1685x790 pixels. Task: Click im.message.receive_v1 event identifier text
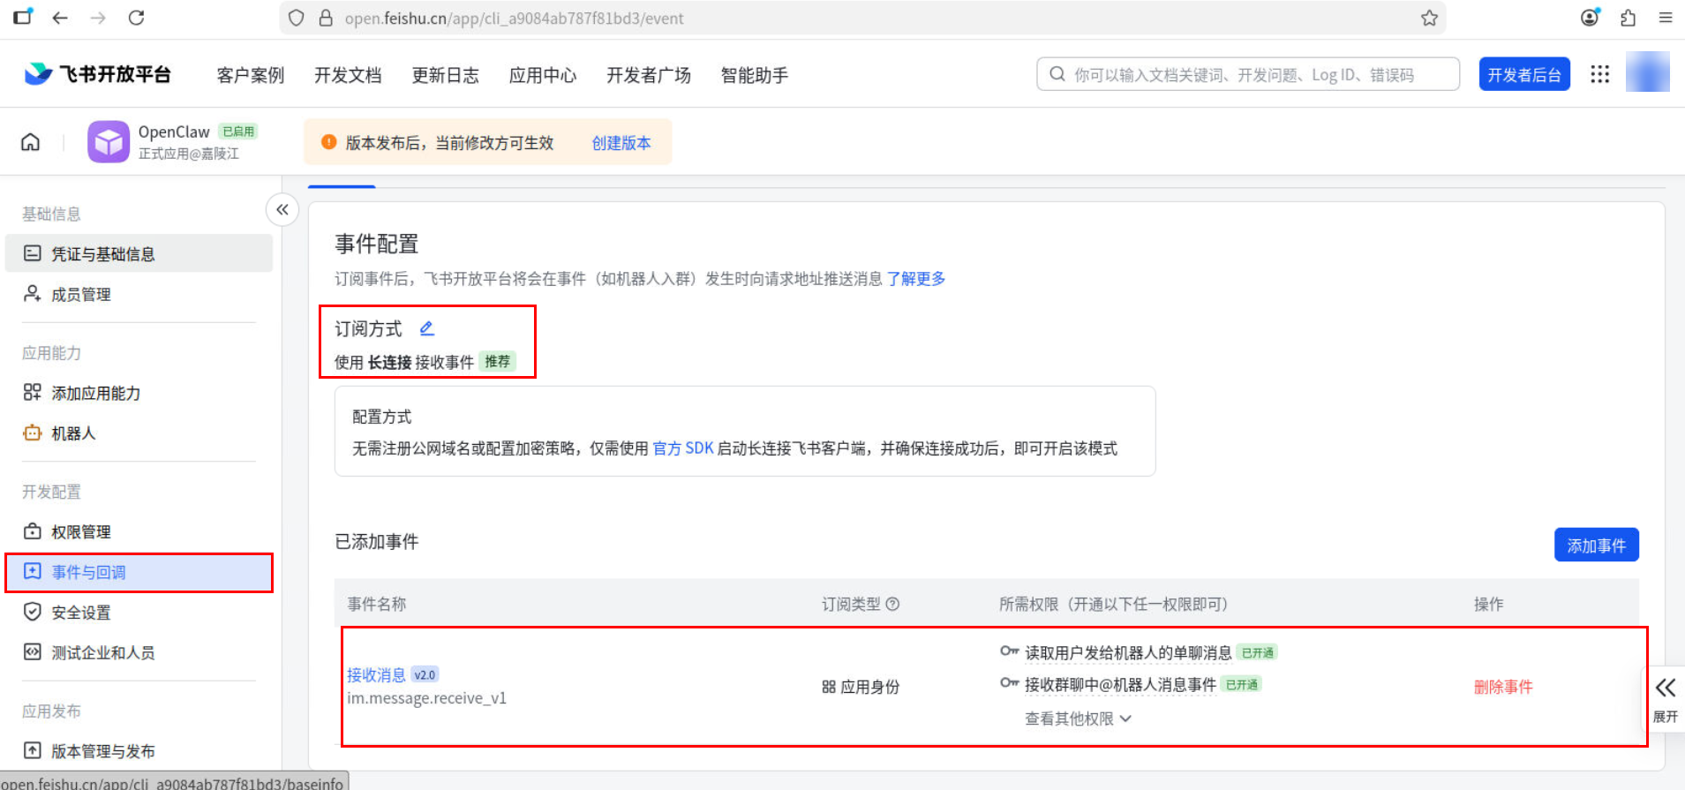tap(426, 698)
